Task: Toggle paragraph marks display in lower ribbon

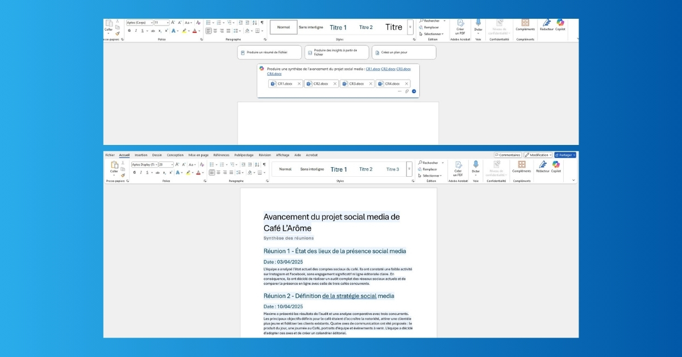Action: coord(264,164)
